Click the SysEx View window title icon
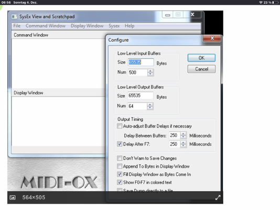 coord(14,17)
